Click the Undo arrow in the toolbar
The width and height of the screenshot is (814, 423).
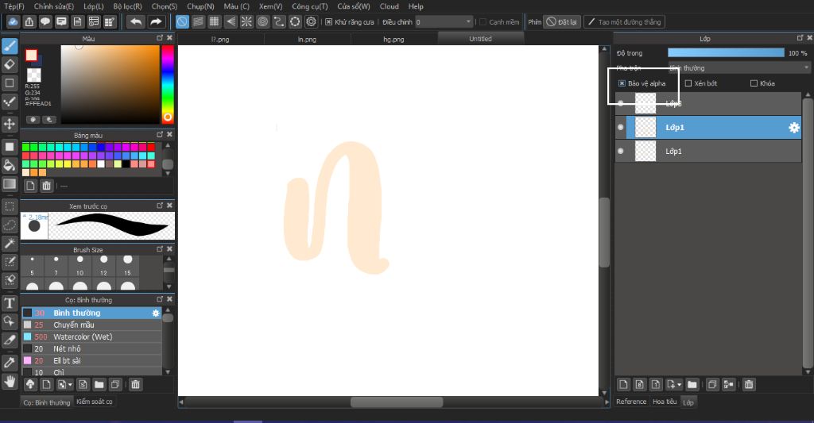click(x=136, y=21)
